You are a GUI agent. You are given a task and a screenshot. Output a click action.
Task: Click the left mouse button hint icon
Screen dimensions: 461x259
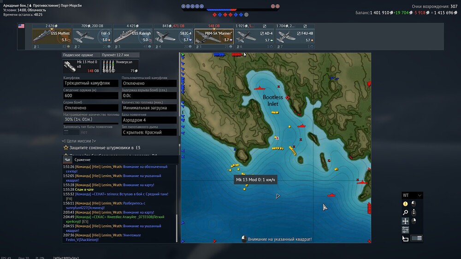414,203
